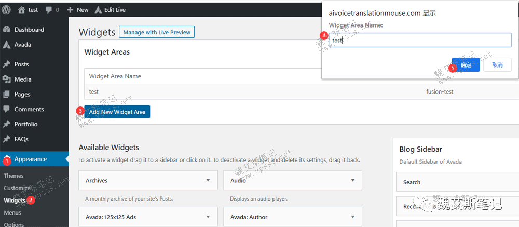Click the 取消 cancel button
This screenshot has width=519, height=227.
[498, 64]
